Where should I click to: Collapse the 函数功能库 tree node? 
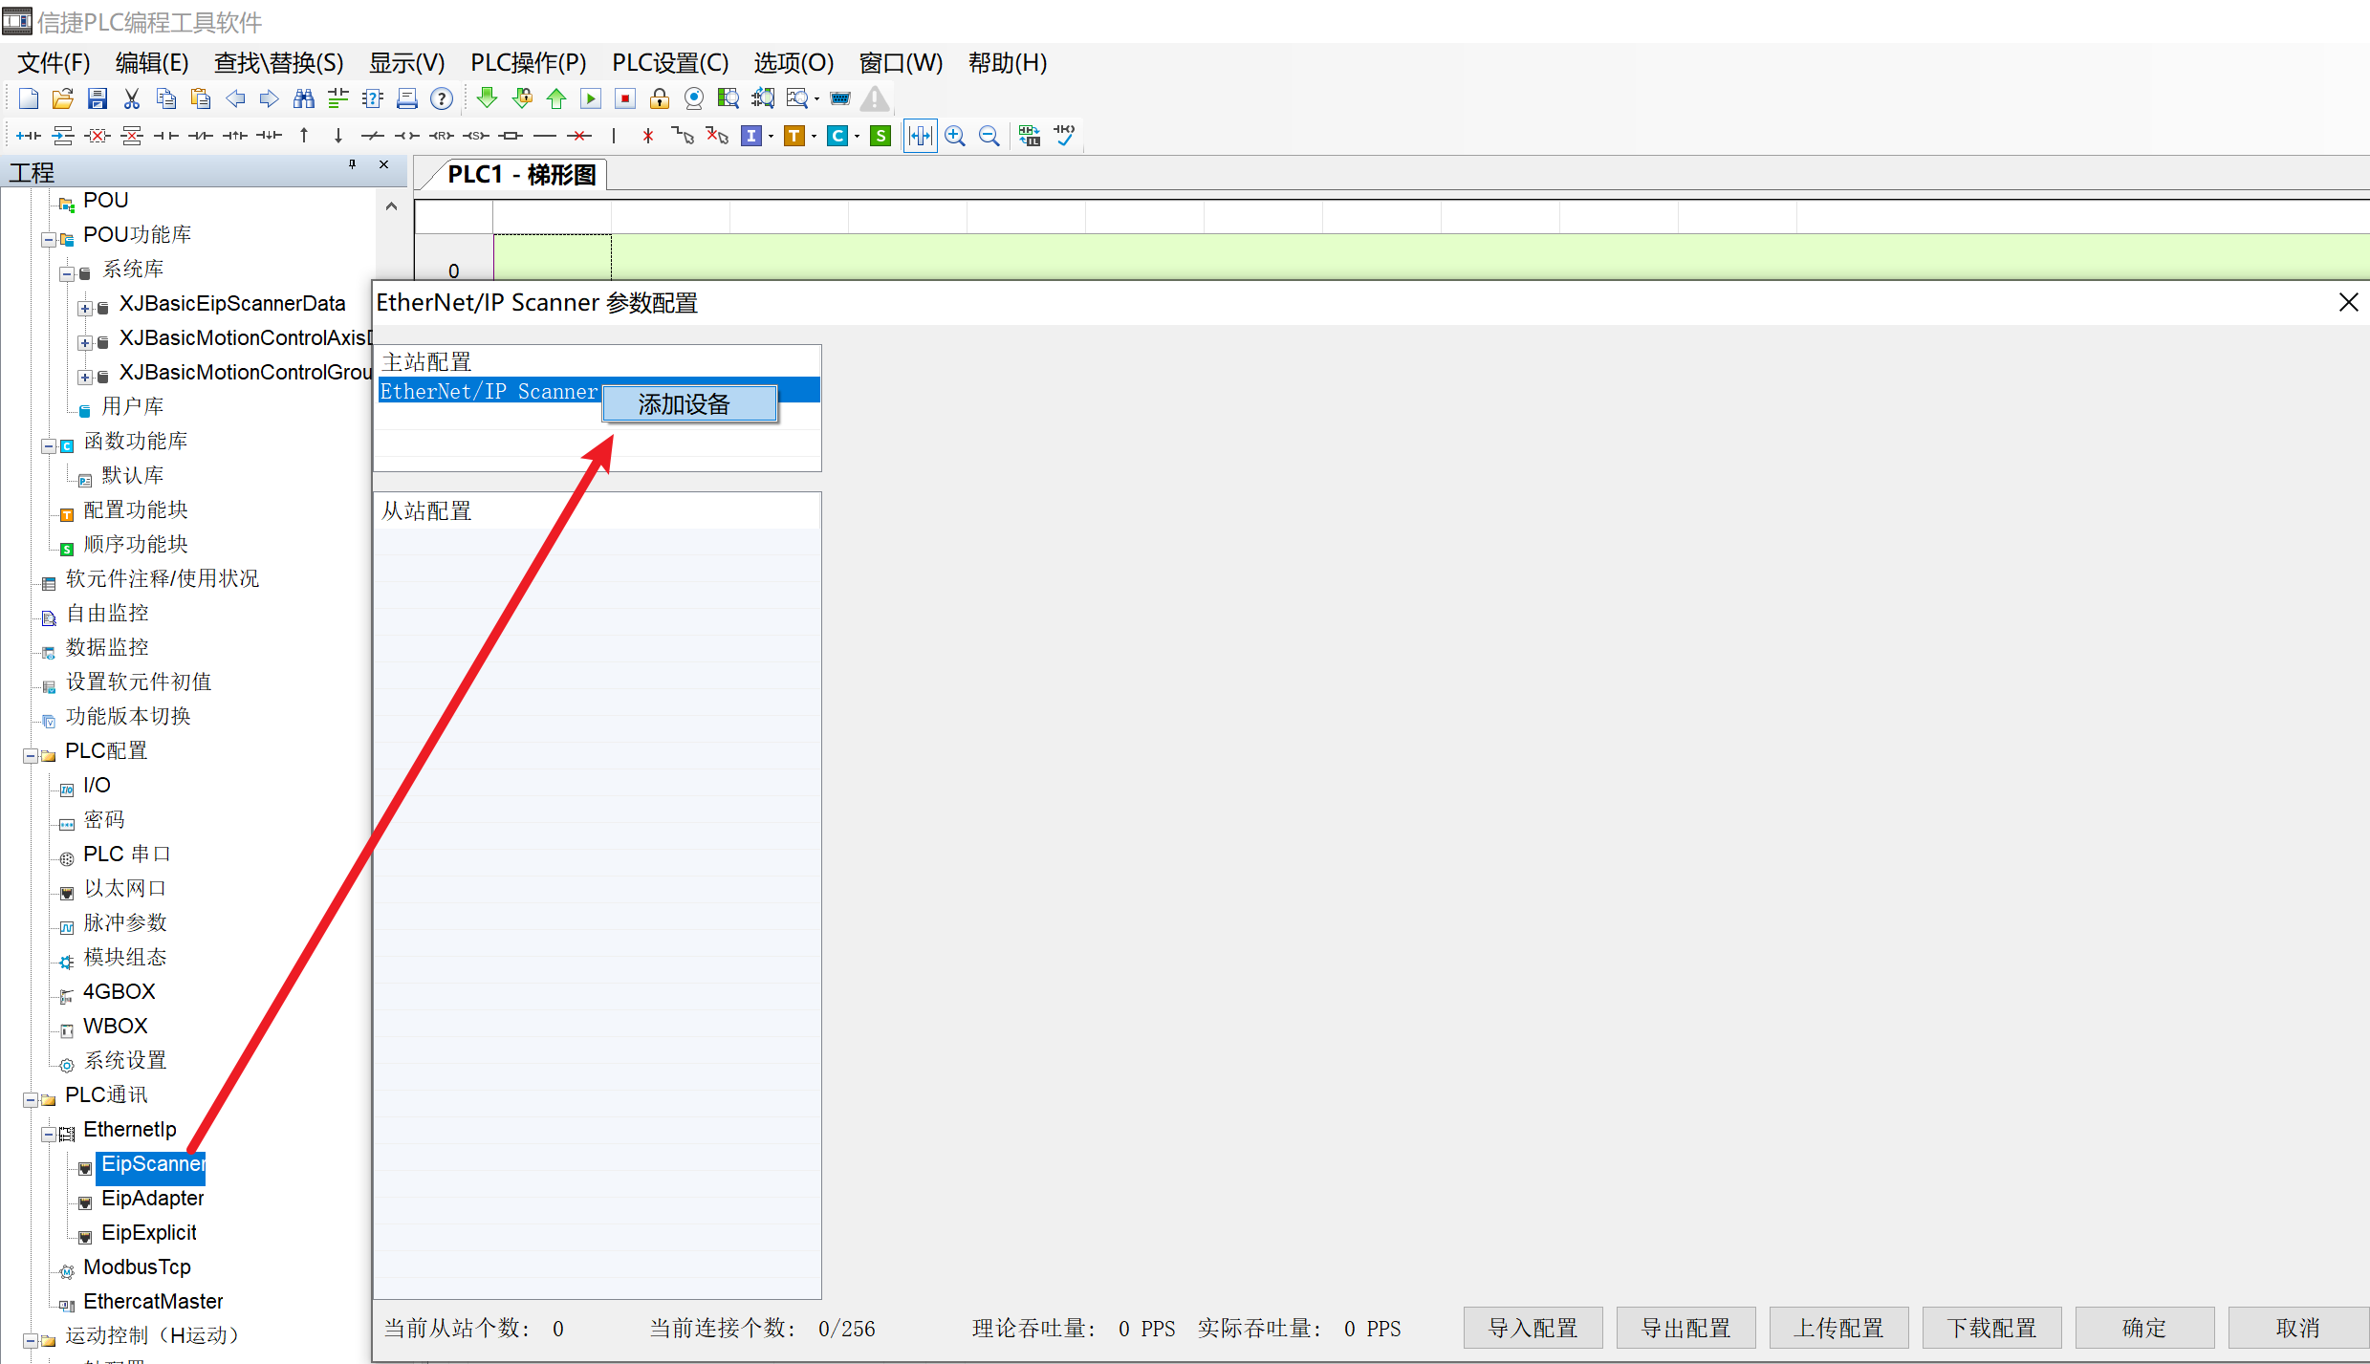click(48, 446)
